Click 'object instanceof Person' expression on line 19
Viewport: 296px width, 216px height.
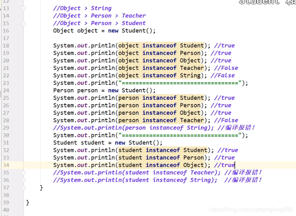pos(159,53)
